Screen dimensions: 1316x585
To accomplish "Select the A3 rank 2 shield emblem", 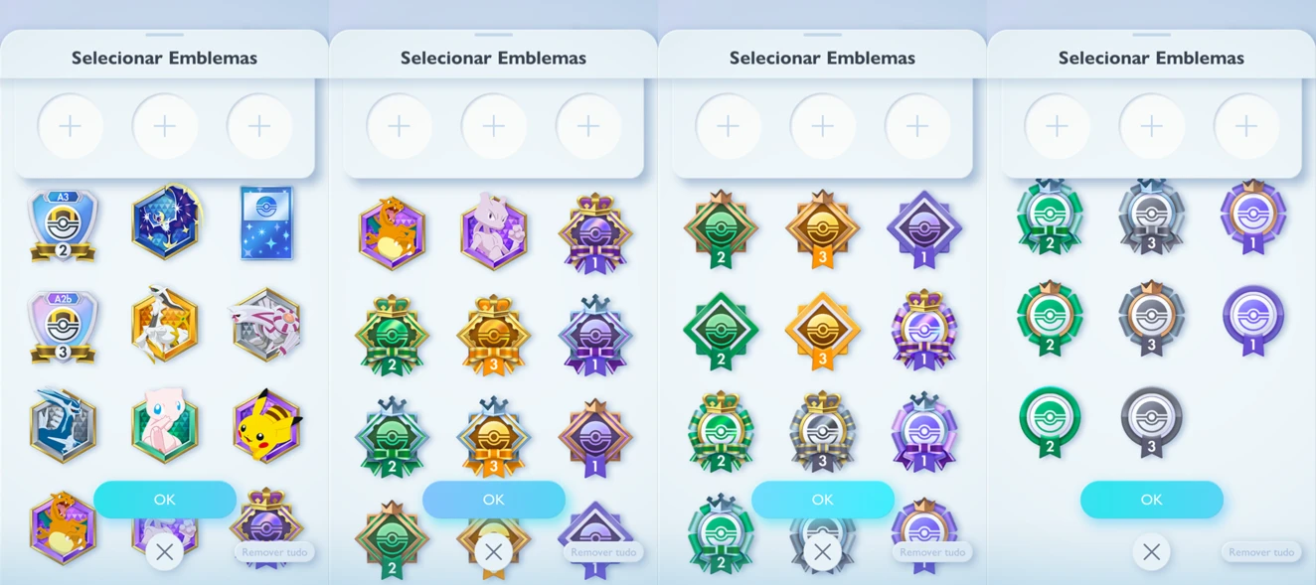I will pos(63,224).
